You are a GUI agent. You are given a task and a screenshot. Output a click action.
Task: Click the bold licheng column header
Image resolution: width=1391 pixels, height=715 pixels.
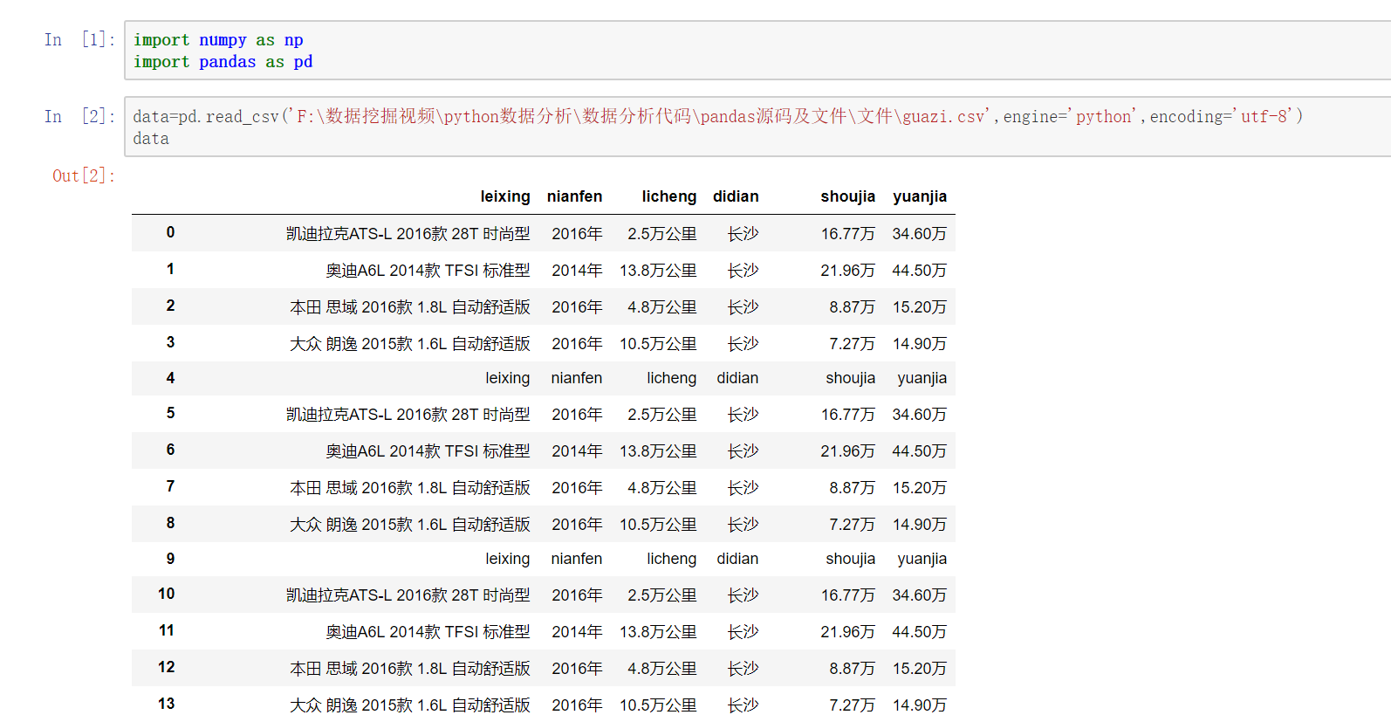[669, 196]
